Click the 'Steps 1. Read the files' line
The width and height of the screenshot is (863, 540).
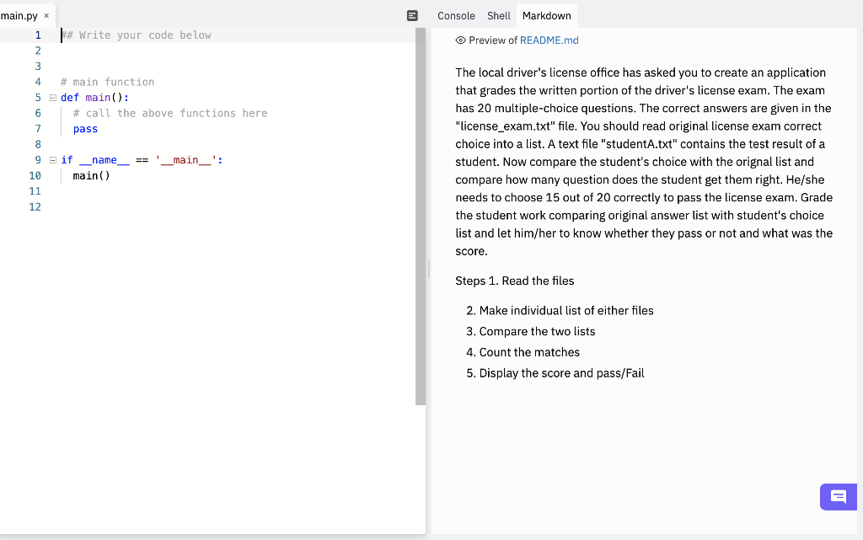(x=513, y=281)
